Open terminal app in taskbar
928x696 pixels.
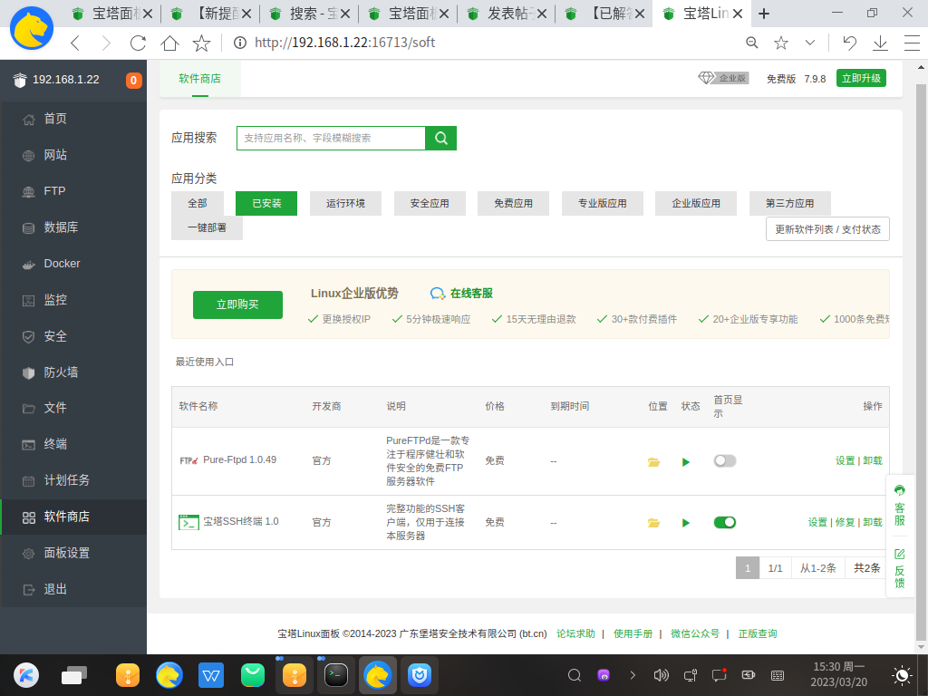(x=336, y=674)
